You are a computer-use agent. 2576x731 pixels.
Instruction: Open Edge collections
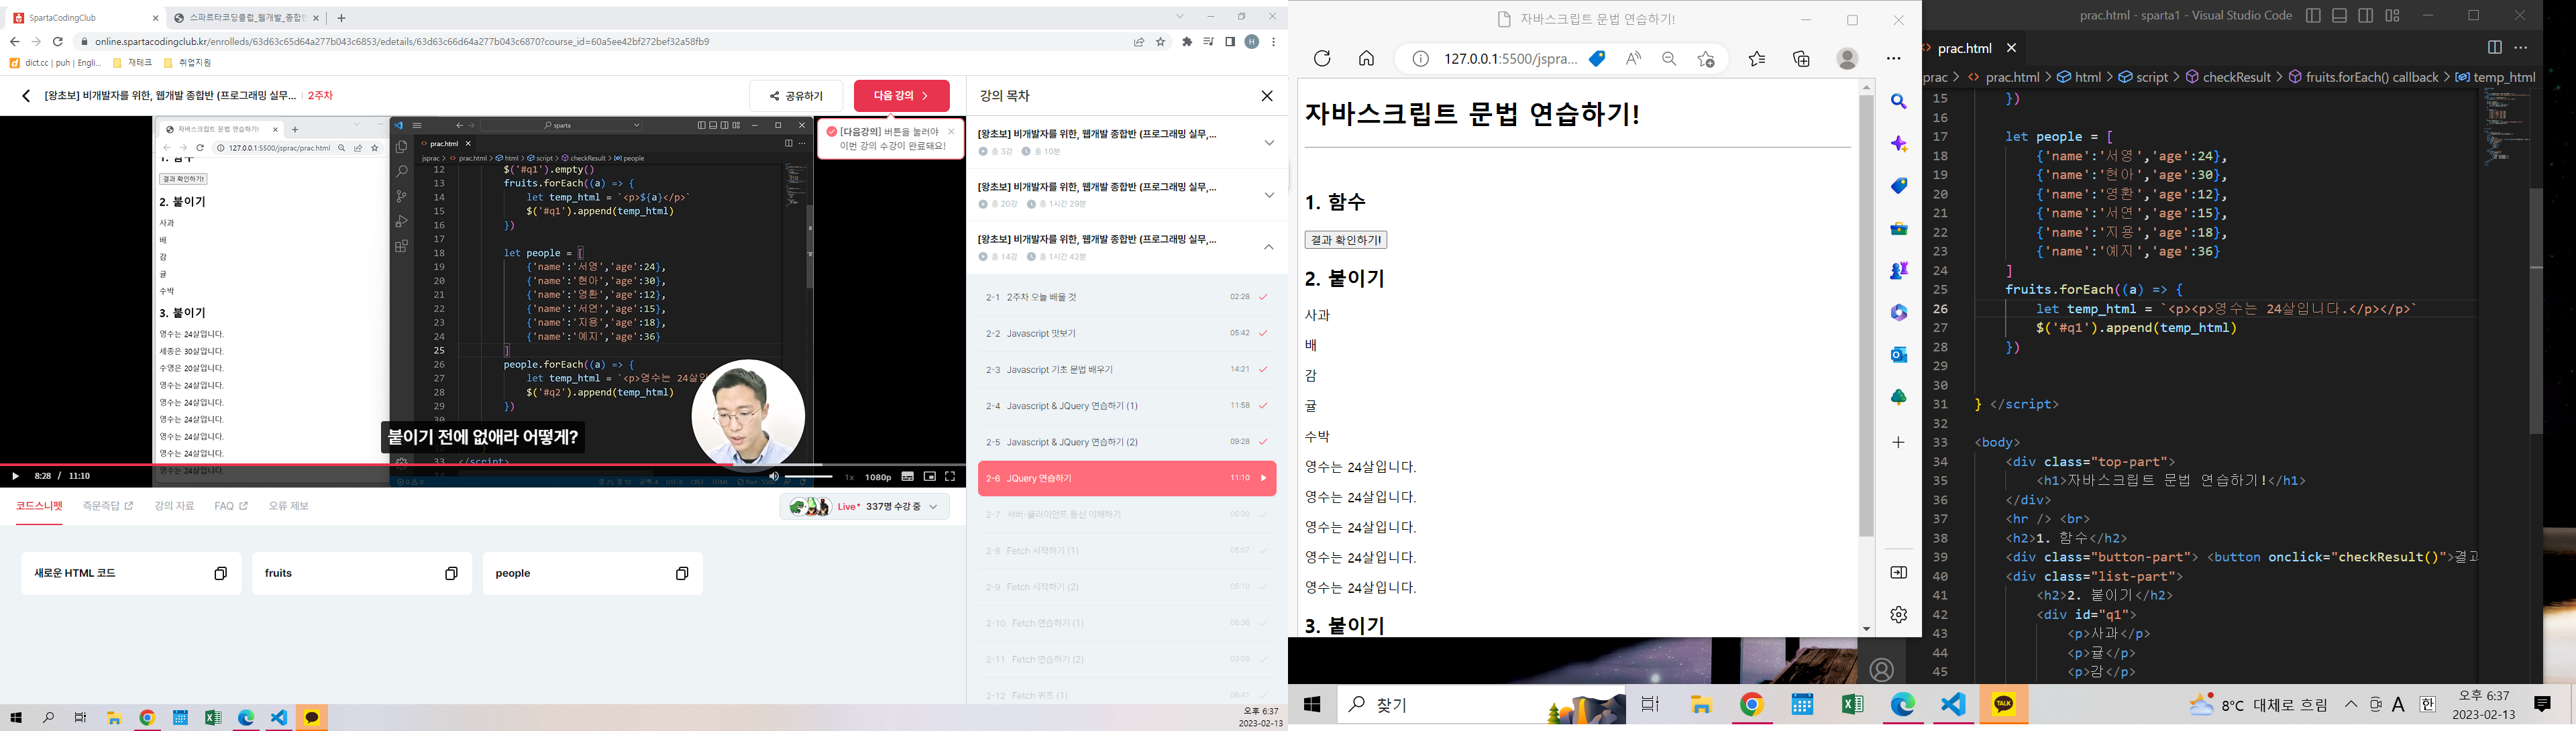coord(1801,59)
